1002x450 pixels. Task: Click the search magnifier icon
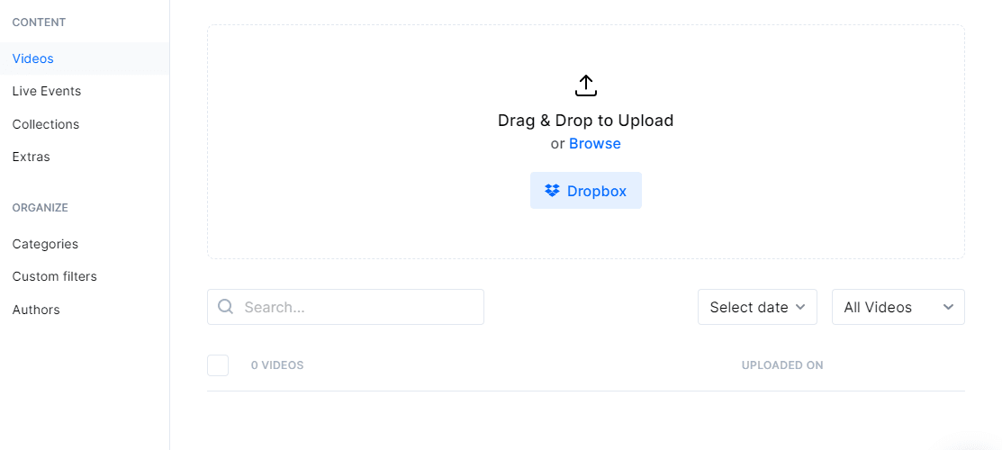coord(226,307)
